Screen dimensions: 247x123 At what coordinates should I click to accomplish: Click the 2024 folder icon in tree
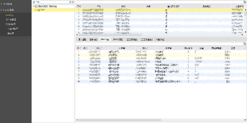tap(39, 10)
